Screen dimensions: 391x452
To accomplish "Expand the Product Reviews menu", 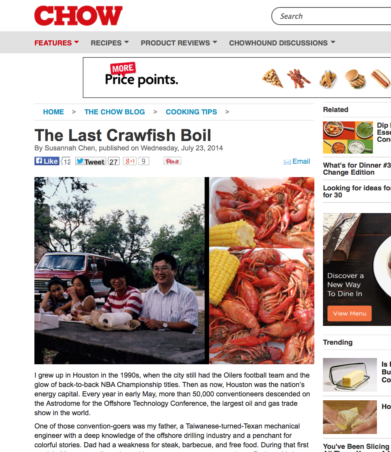I will (x=179, y=43).
